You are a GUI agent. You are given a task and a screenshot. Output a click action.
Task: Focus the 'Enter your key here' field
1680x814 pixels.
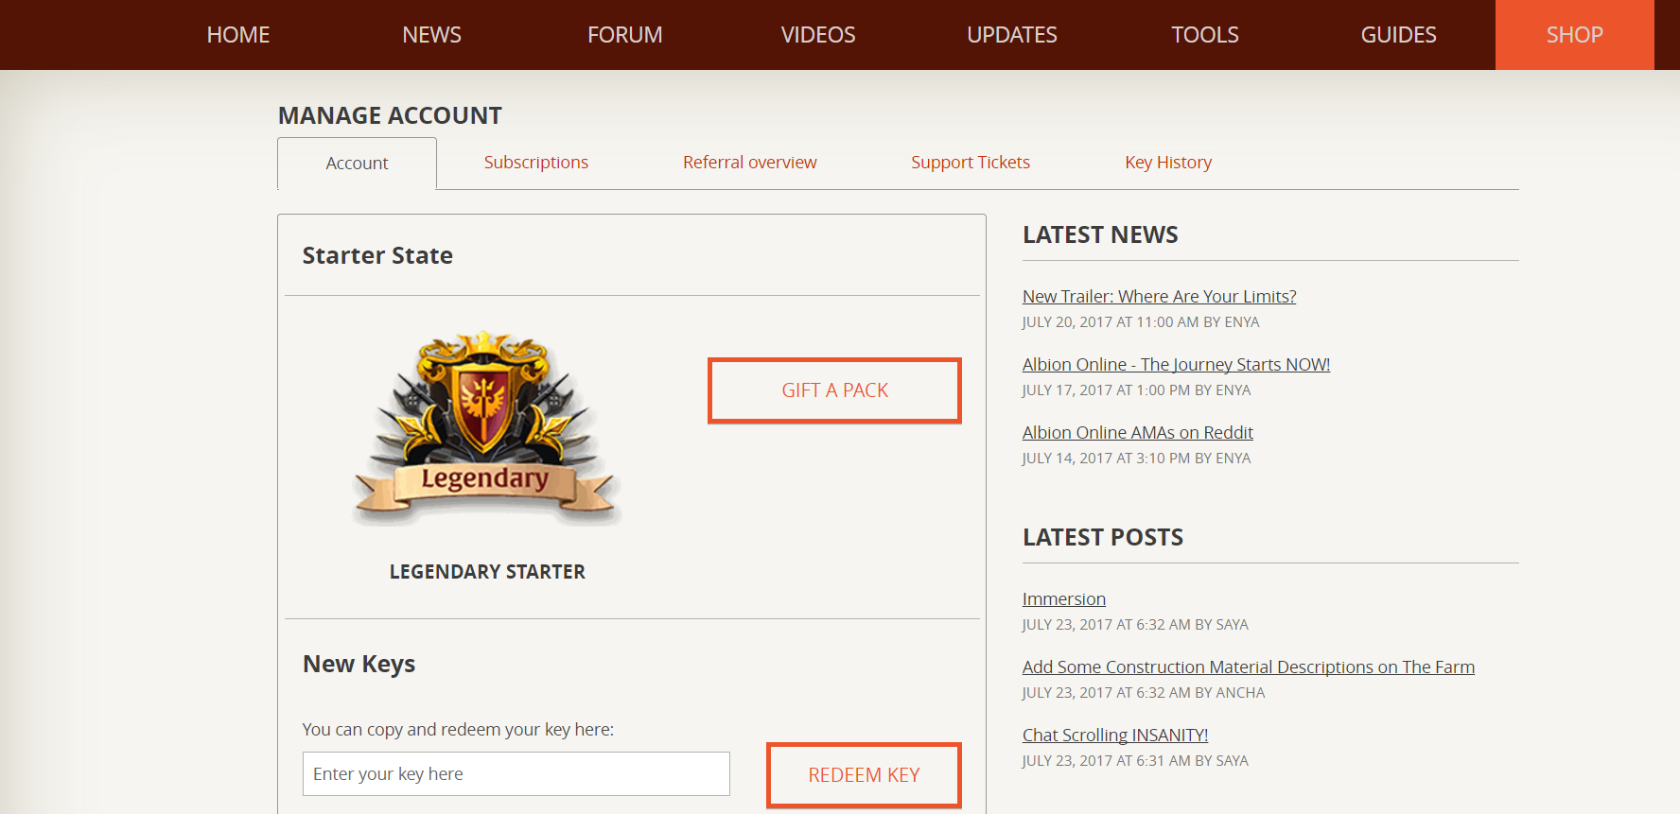tap(516, 774)
